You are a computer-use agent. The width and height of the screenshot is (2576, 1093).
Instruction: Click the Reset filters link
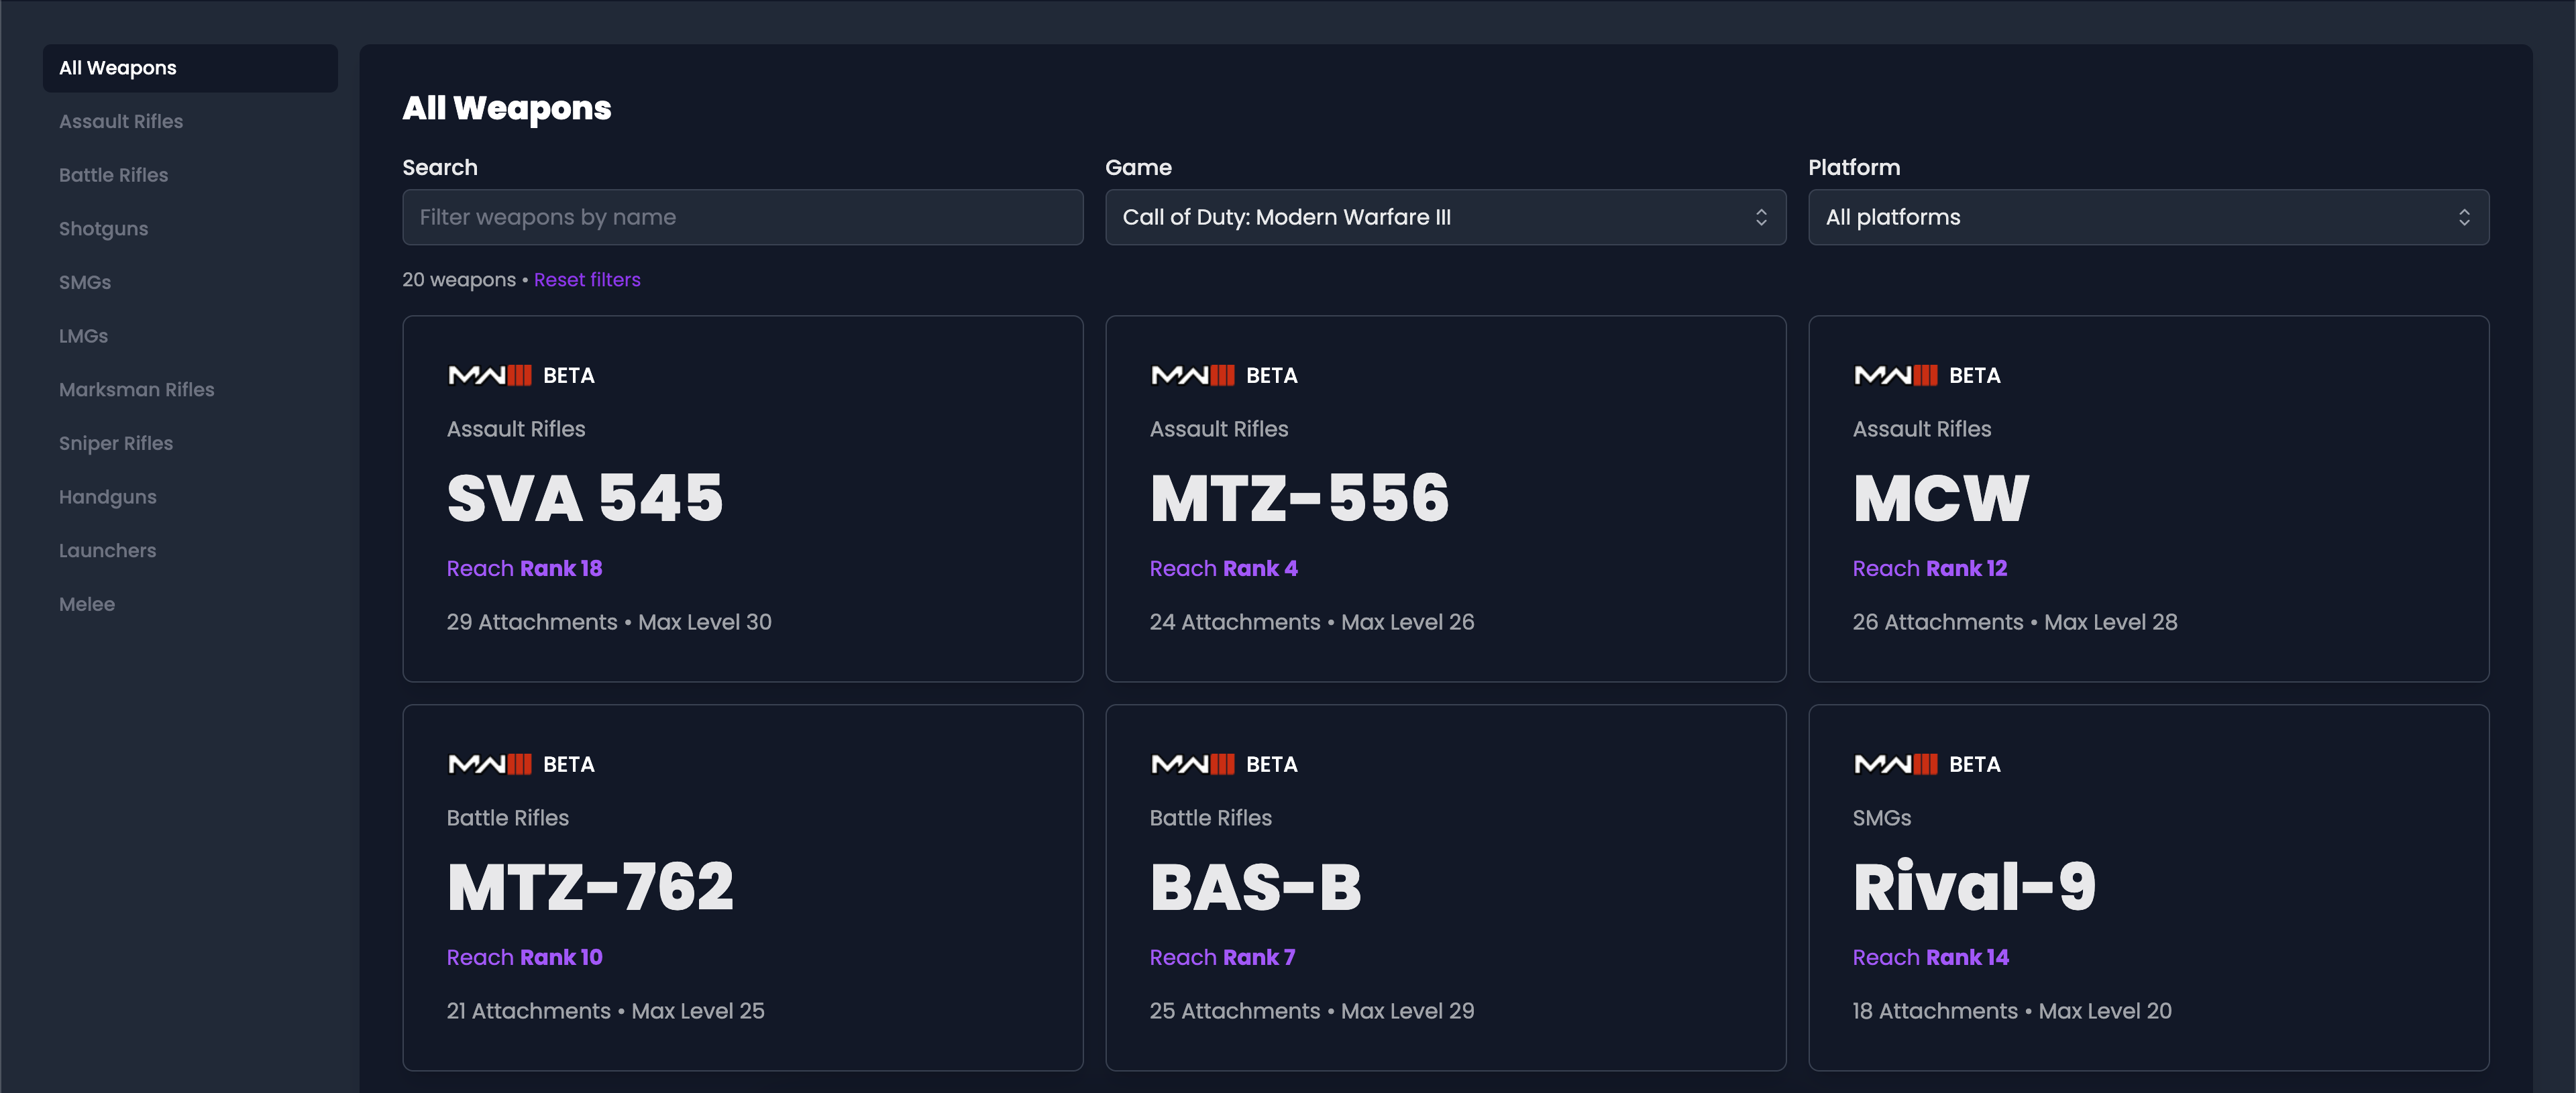tap(587, 280)
